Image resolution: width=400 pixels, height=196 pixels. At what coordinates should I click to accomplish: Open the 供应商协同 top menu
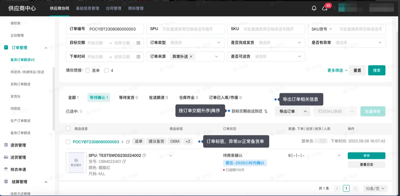point(60,8)
